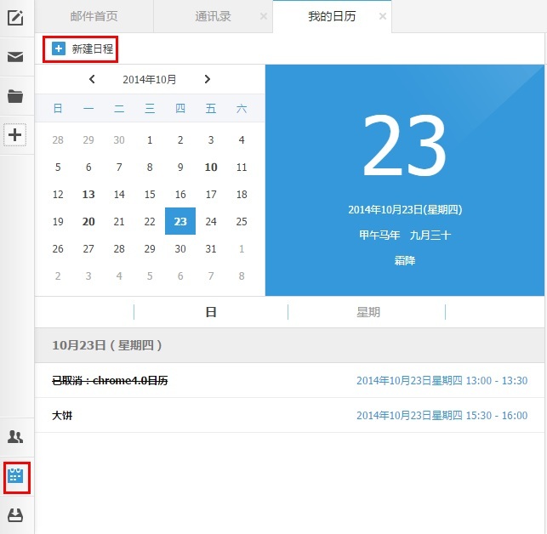
Task: Select October 10 in the calendar
Action: 211,168
